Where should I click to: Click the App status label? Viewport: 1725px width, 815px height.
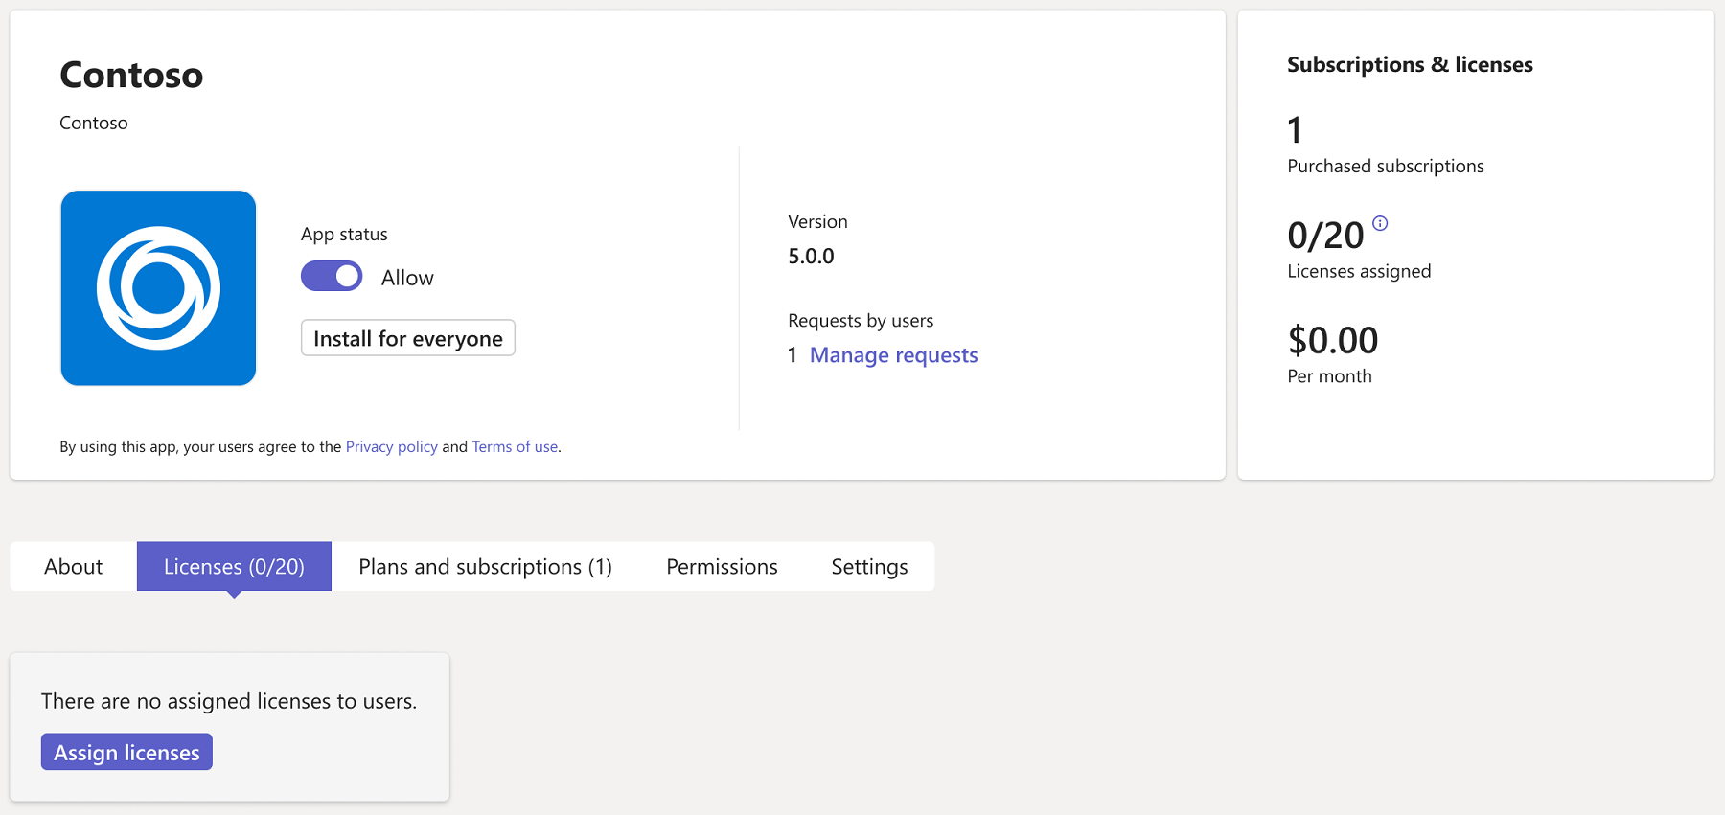[344, 234]
